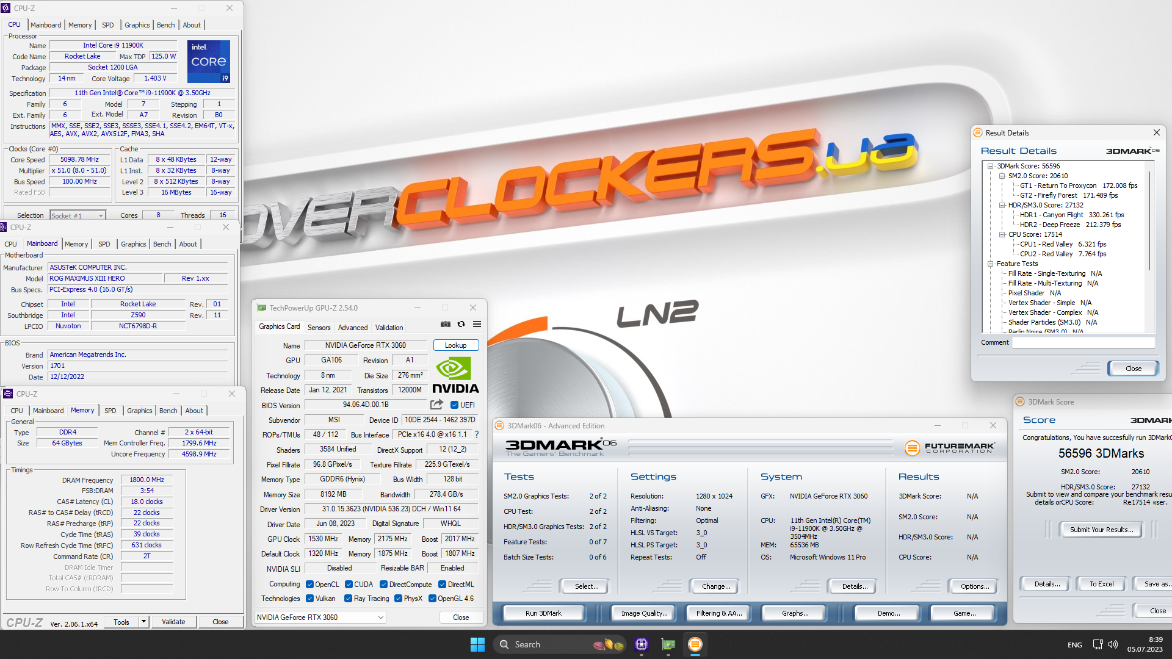Click the BIOS export share icon in GPU-Z
This screenshot has width=1172, height=659.
[436, 405]
